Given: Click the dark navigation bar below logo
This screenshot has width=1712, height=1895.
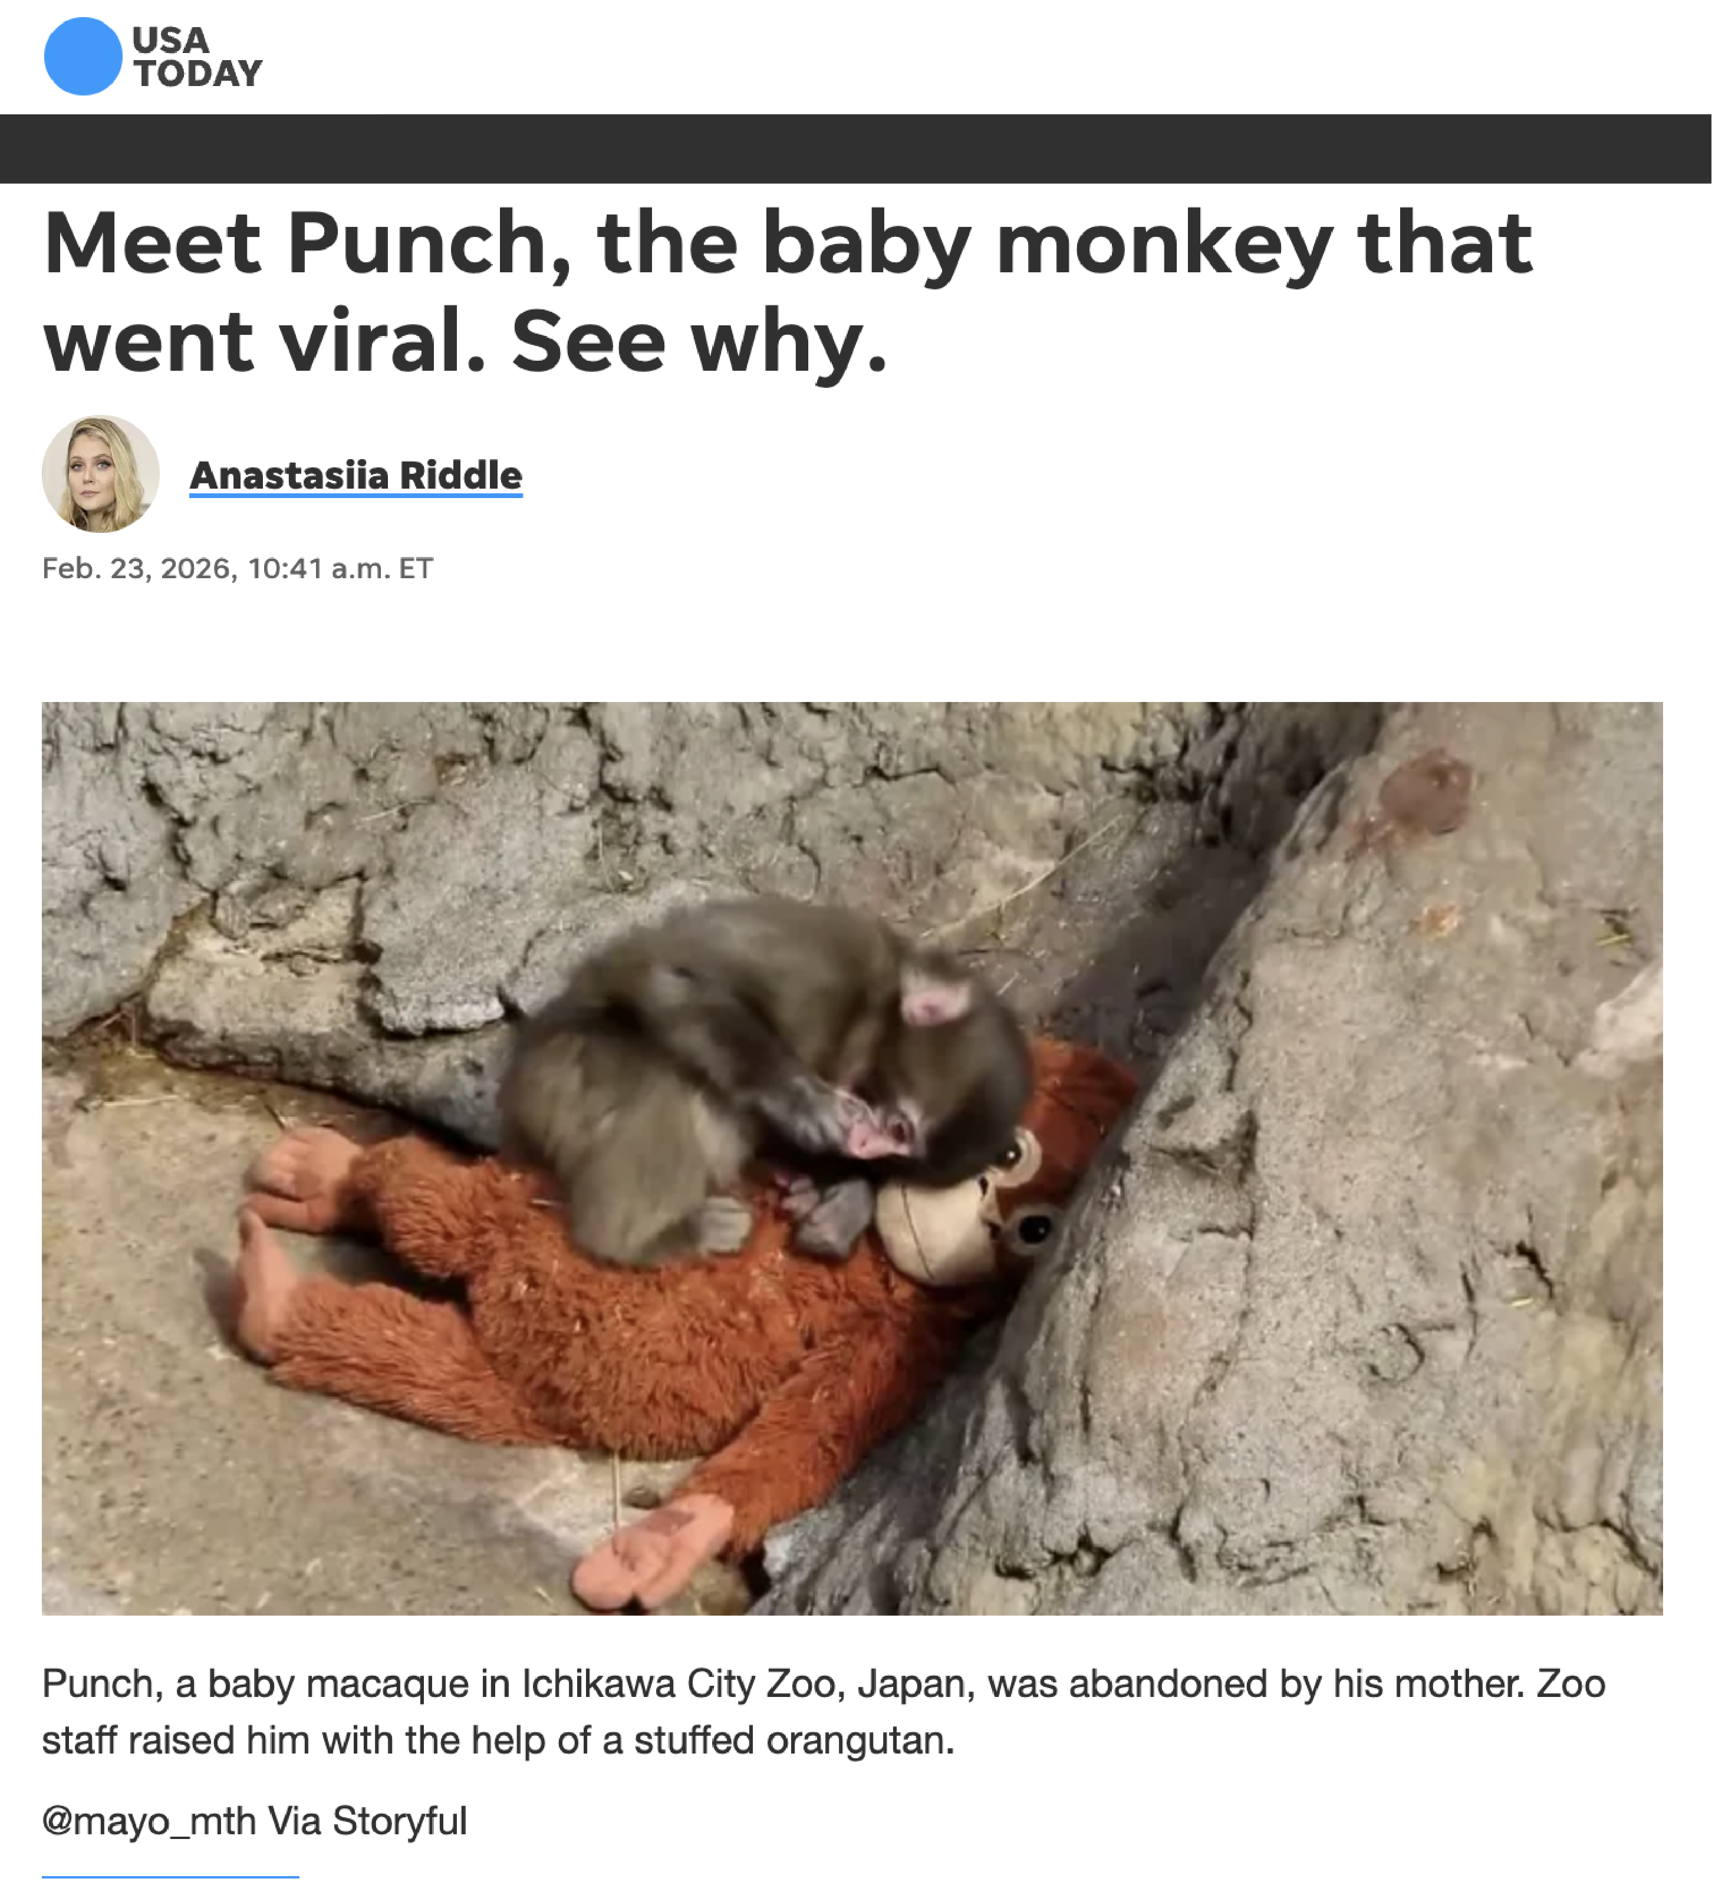Looking at the screenshot, I should (x=855, y=149).
